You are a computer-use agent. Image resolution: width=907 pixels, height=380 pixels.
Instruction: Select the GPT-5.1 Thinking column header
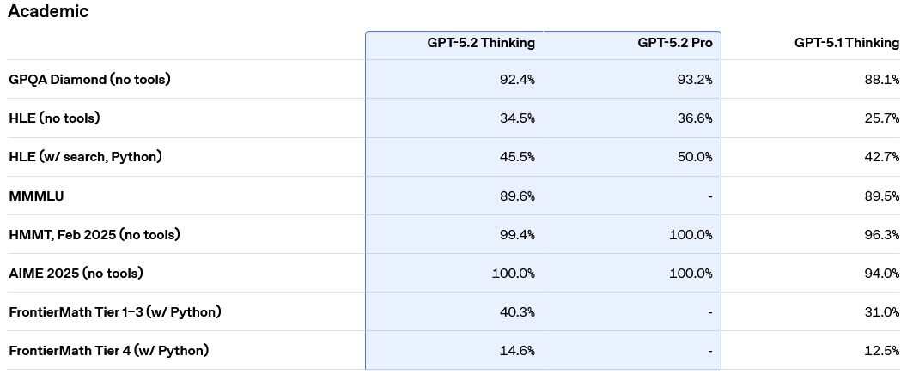[x=847, y=43]
